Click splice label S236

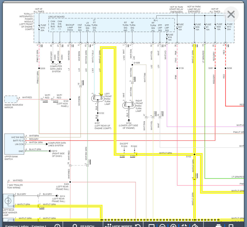pos(229,68)
